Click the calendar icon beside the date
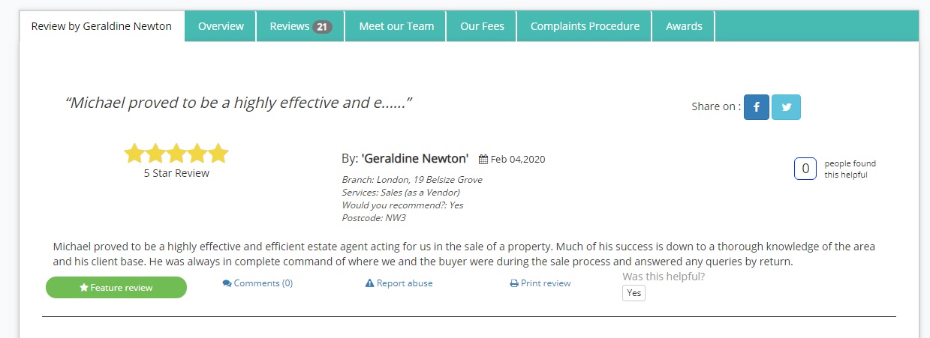This screenshot has width=930, height=338. [483, 160]
